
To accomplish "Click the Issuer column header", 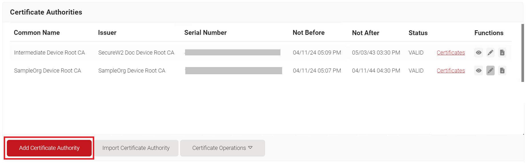I will point(107,33).
